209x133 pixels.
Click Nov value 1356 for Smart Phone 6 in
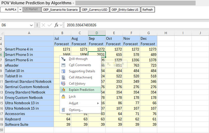click(x=131, y=60)
